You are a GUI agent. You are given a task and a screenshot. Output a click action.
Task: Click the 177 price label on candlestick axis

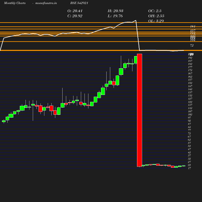[x=190, y=67]
